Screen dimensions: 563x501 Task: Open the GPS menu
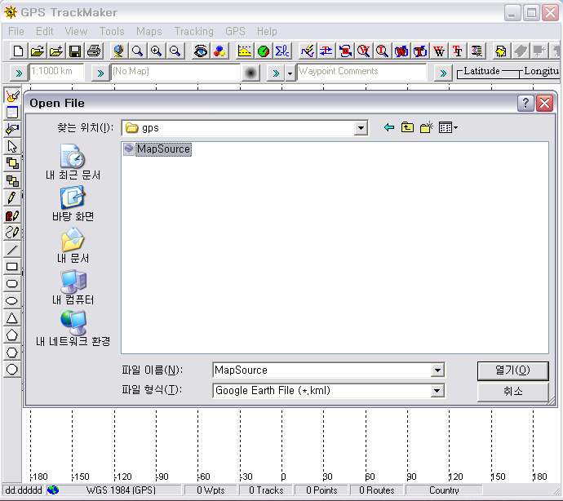tap(235, 31)
